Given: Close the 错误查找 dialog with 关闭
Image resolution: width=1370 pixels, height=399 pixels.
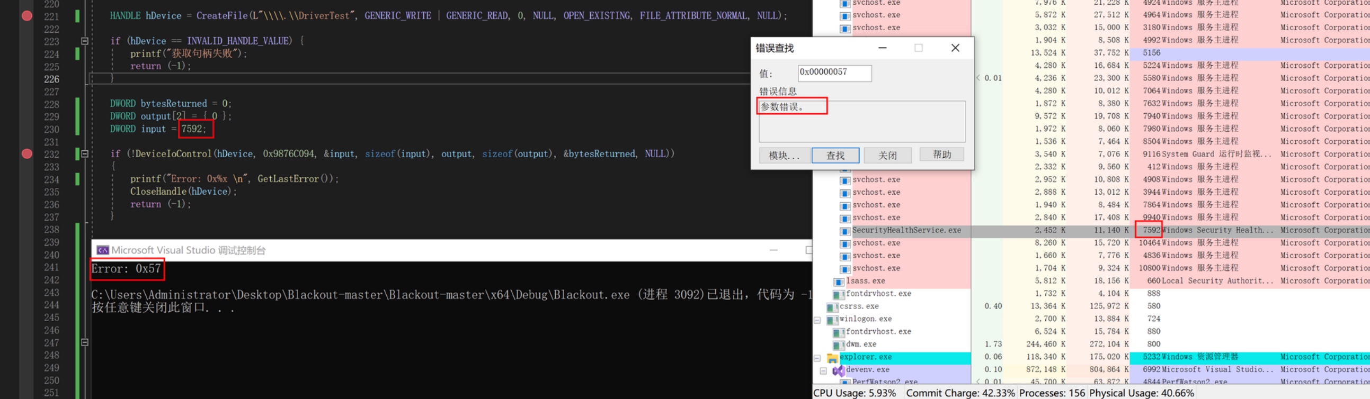Looking at the screenshot, I should pos(887,155).
